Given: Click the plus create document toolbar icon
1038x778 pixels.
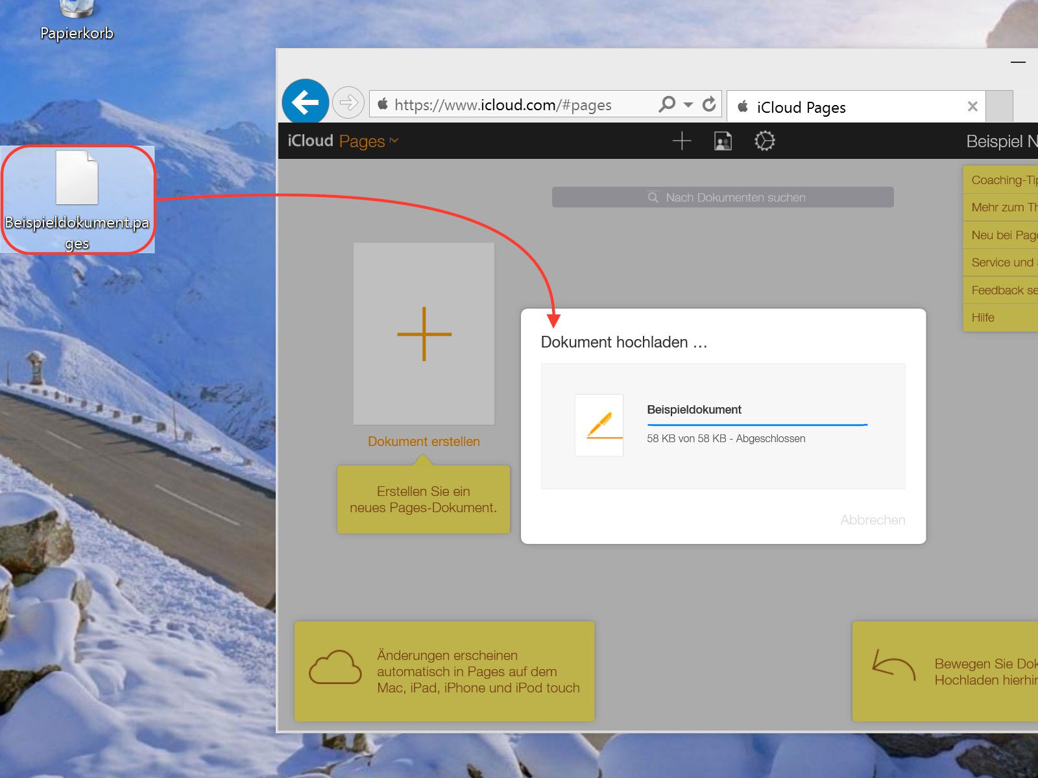Looking at the screenshot, I should click(682, 141).
